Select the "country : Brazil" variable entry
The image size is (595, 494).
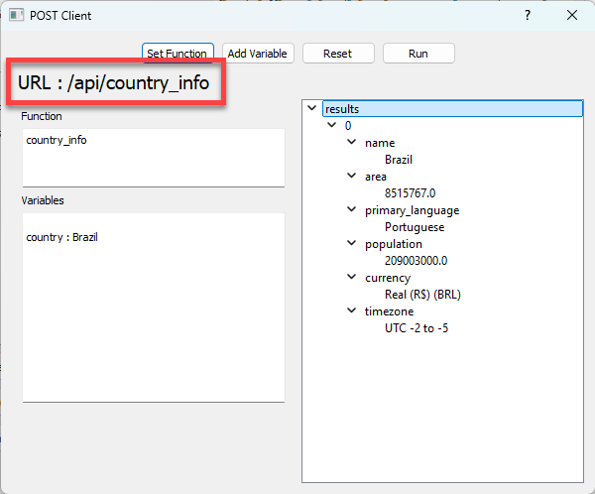point(61,237)
